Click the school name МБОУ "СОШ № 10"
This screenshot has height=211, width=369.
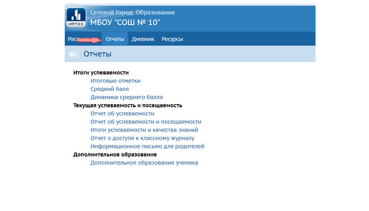pos(125,22)
